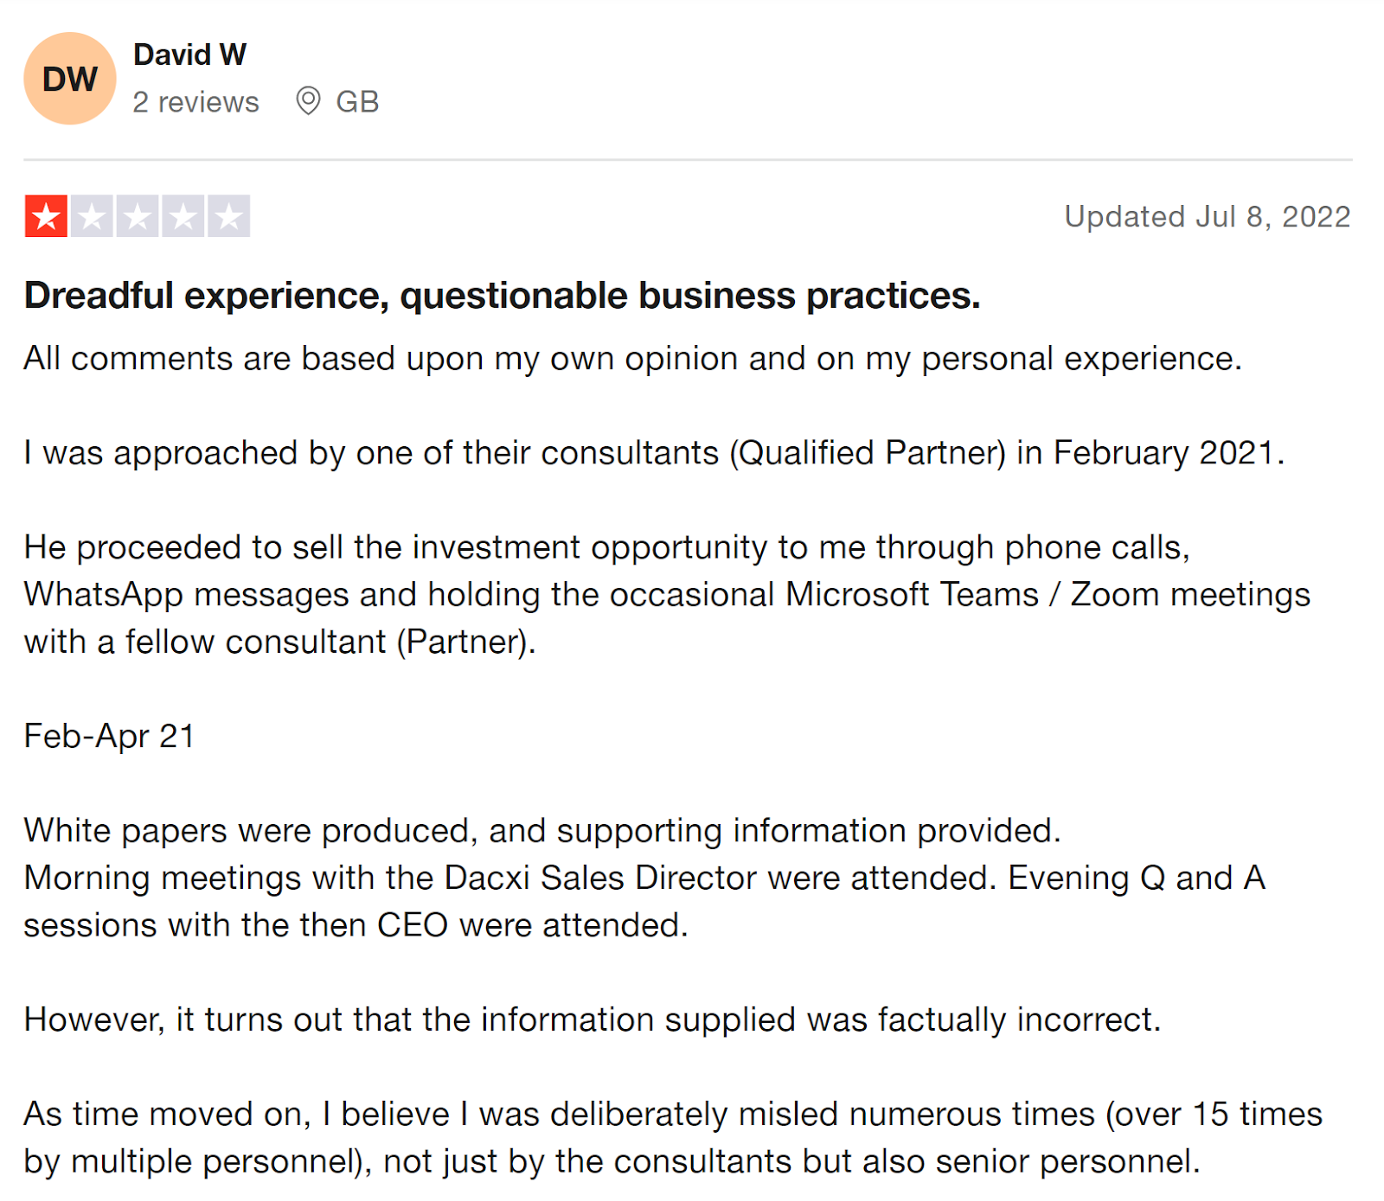Click the first red rating star
Image resolution: width=1384 pixels, height=1201 pixels.
[x=46, y=216]
